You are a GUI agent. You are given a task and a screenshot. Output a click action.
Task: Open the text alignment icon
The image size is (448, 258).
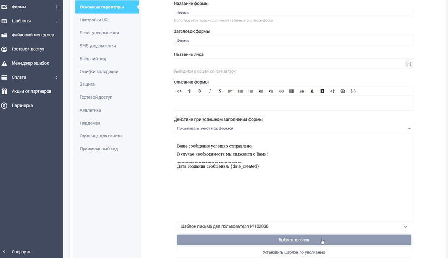click(230, 91)
